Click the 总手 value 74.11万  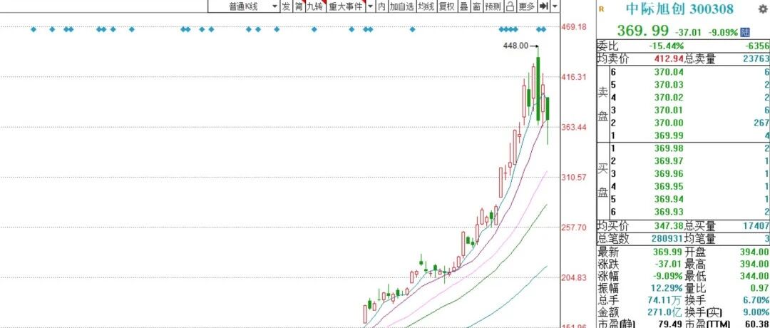(666, 300)
